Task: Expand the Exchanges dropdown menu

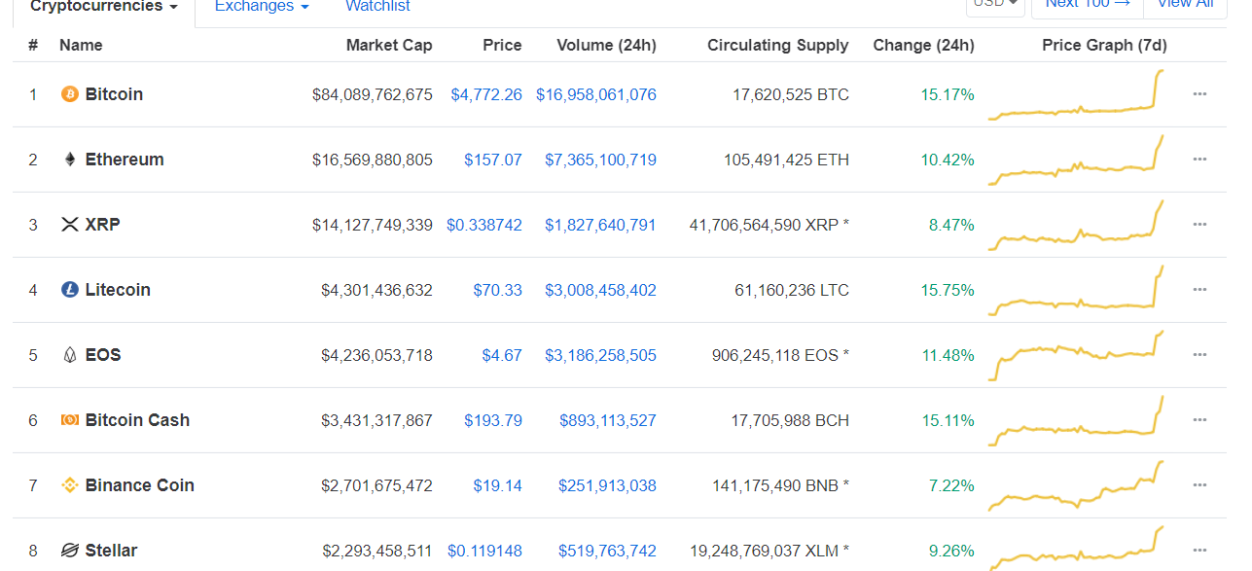Action: click(x=262, y=7)
